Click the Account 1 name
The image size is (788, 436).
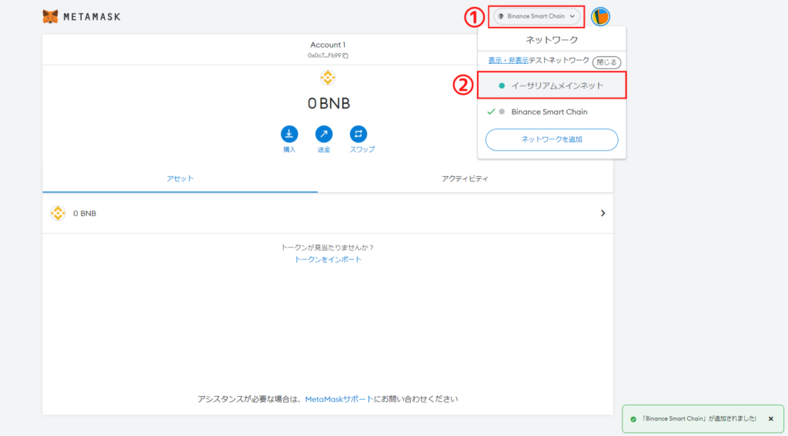[328, 45]
